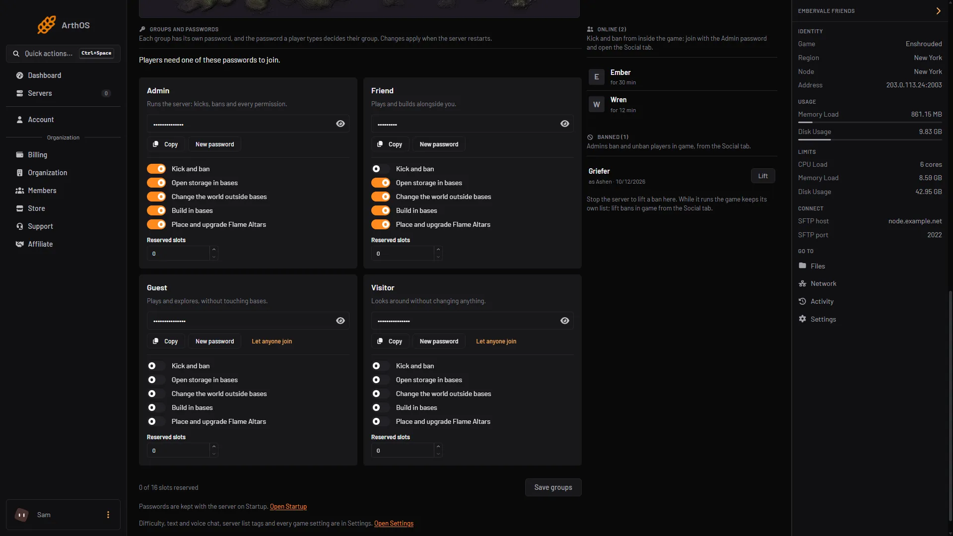Screen dimensions: 953x536
Task: Disable Place and upgrade Flame Altars for Friend
Action: tap(381, 225)
